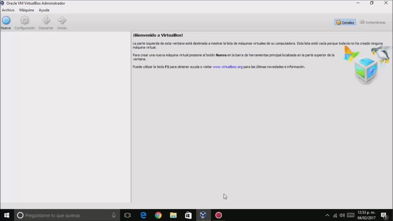Image resolution: width=393 pixels, height=221 pixels.
Task: Switch to Instantáneas view
Action: tap(372, 22)
